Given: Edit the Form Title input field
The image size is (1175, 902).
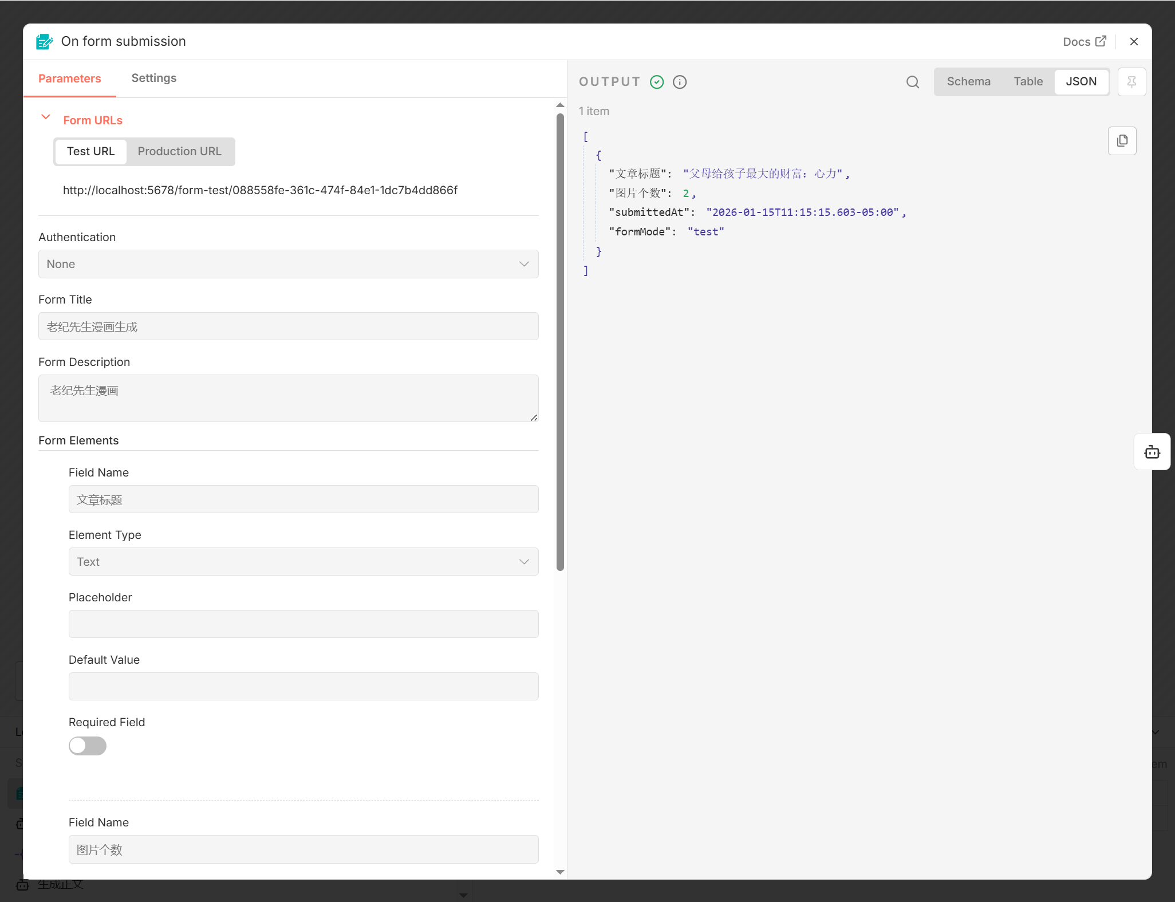Looking at the screenshot, I should pyautogui.click(x=288, y=326).
